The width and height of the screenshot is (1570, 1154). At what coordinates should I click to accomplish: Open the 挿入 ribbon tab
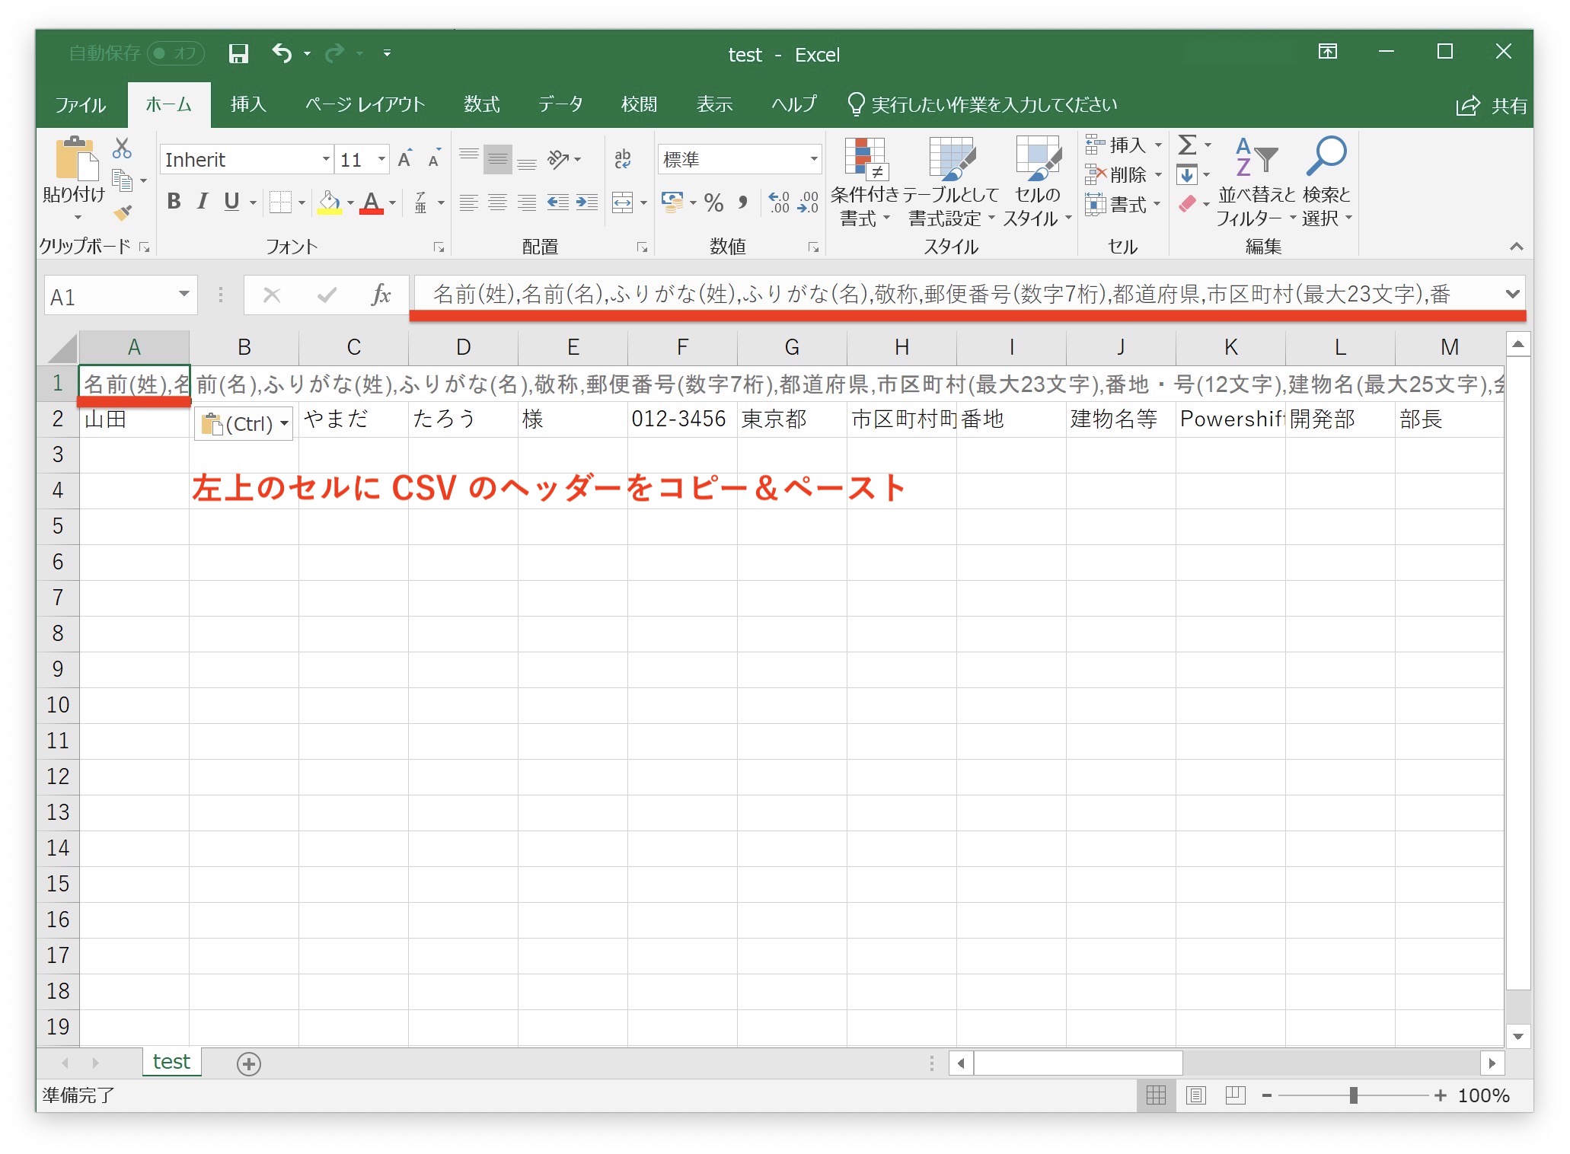248,104
